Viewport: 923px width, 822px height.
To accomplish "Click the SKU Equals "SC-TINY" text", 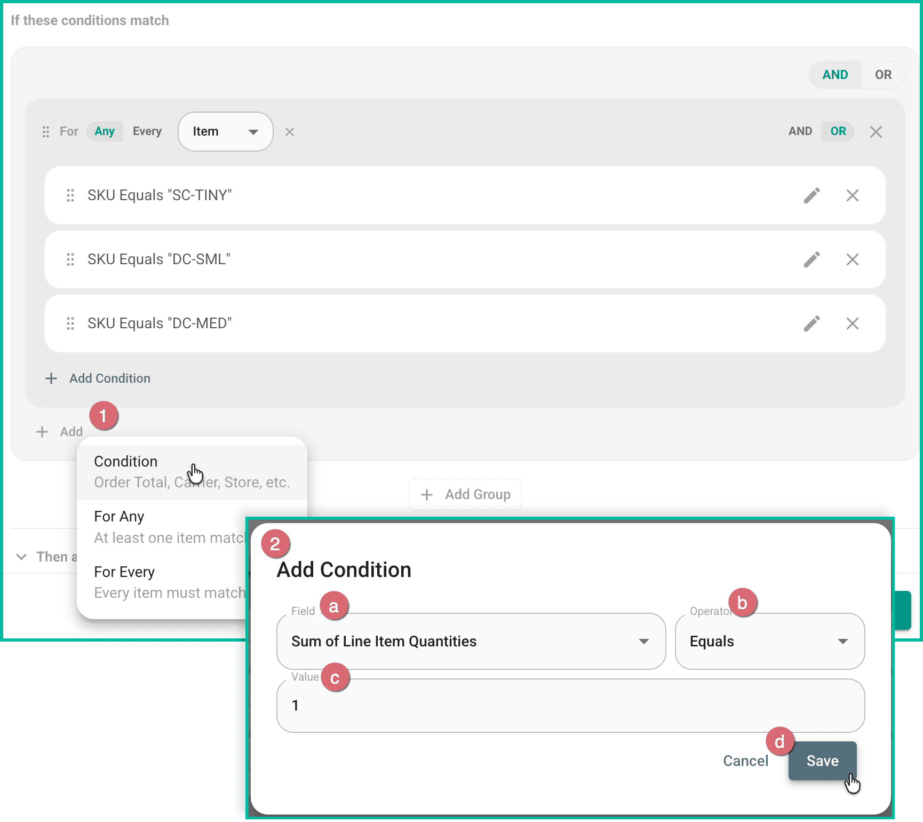I will 160,195.
